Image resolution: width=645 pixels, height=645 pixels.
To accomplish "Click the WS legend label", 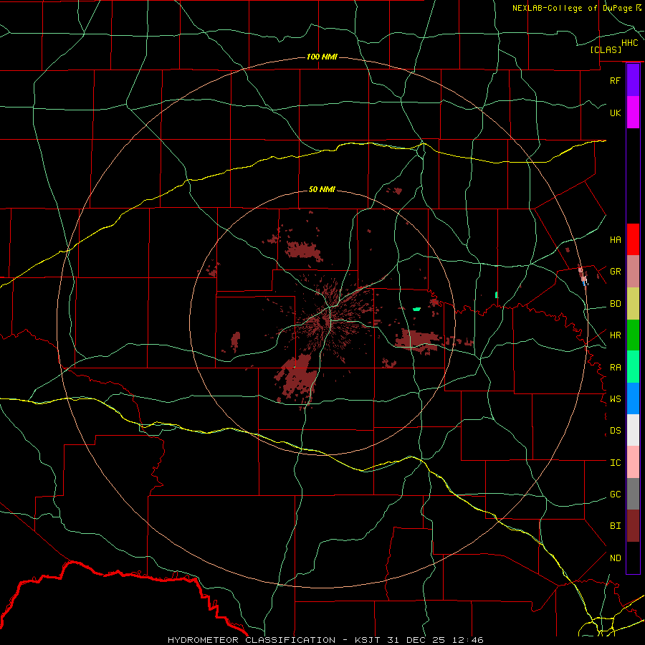I will click(615, 398).
